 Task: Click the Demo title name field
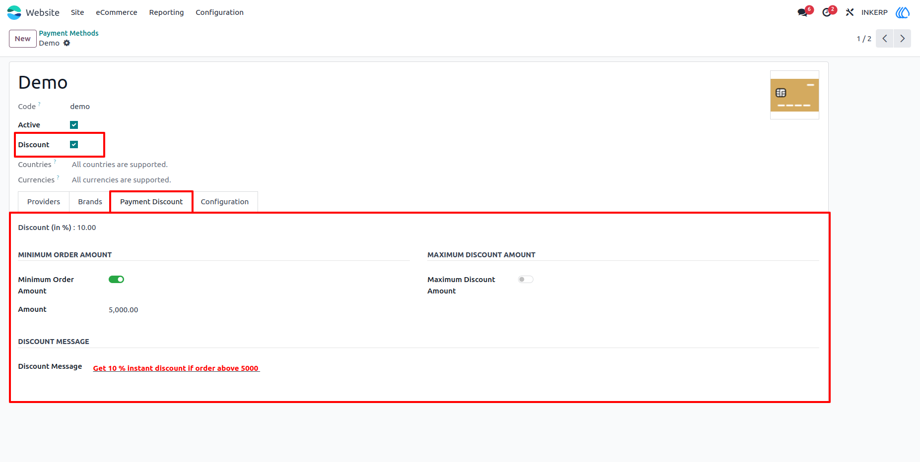[x=43, y=83]
